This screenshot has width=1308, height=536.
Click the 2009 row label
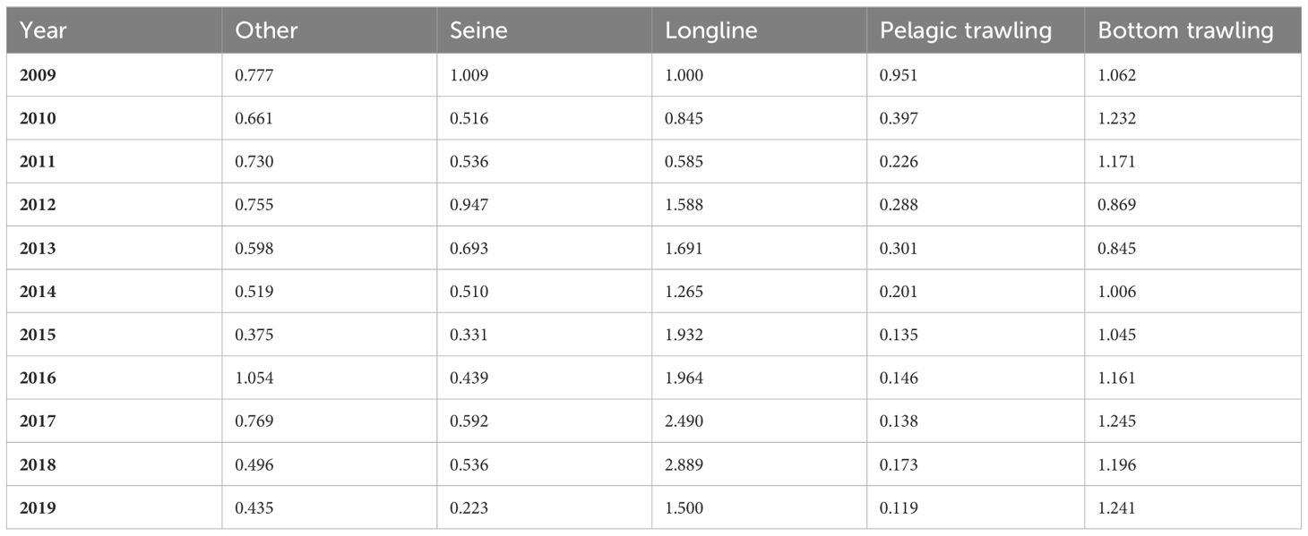(38, 76)
